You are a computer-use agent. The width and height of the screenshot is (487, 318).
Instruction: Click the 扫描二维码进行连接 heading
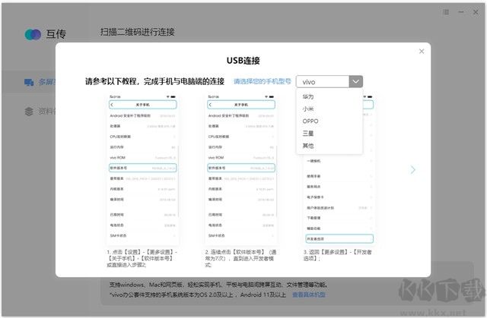tap(137, 32)
